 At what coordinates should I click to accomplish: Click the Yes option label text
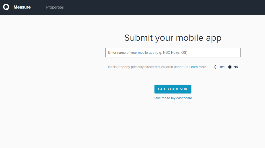point(222,67)
